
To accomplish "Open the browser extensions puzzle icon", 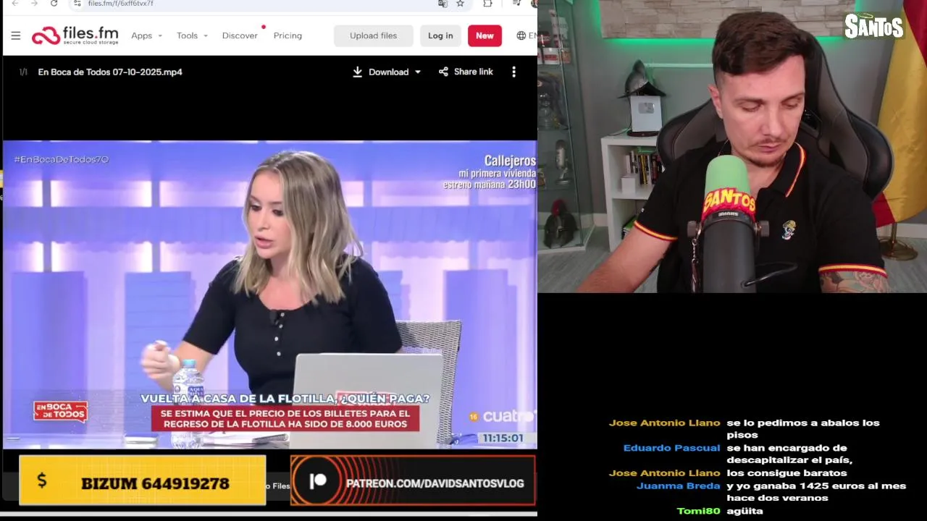I will click(x=487, y=4).
